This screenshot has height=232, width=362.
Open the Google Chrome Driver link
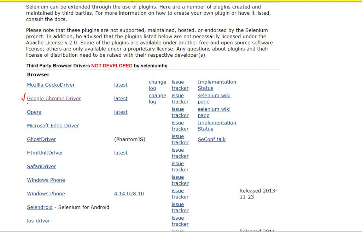pos(54,98)
